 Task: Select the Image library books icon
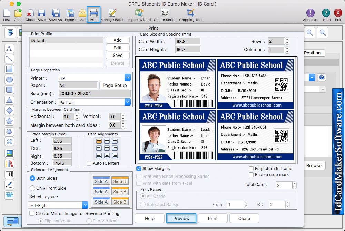click(9, 164)
